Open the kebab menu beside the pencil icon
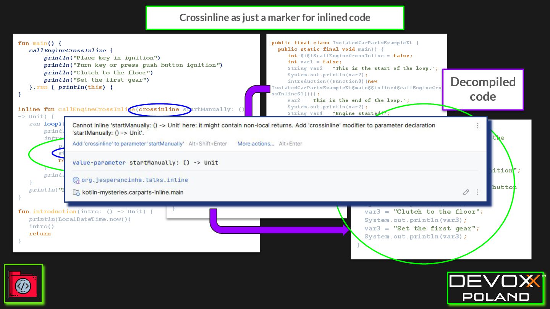The image size is (550, 309). (477, 192)
